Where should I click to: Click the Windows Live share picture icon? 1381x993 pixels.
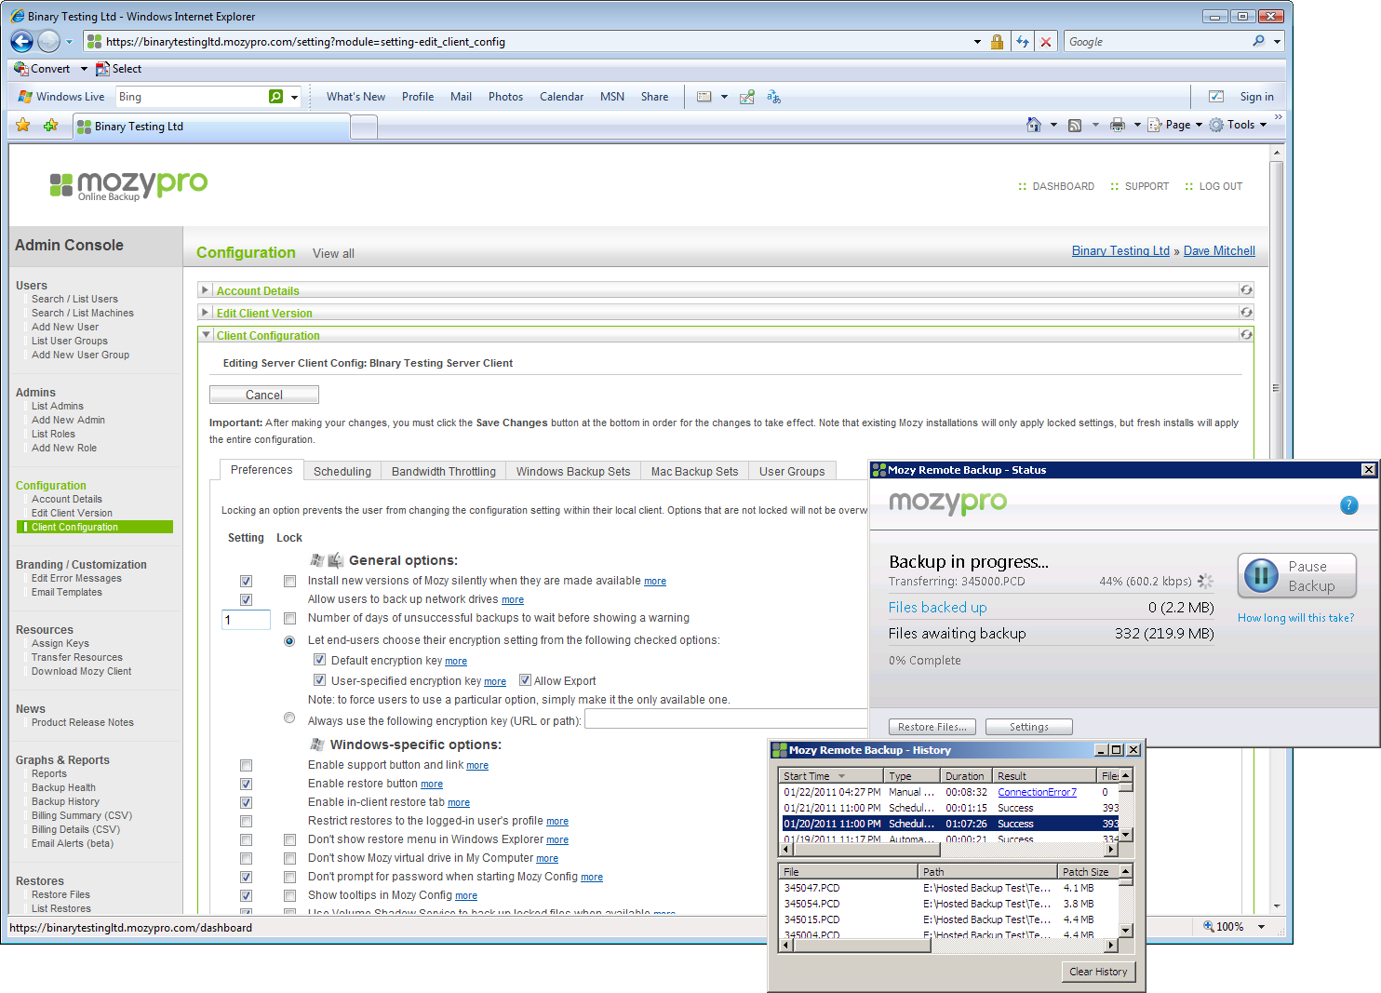746,97
